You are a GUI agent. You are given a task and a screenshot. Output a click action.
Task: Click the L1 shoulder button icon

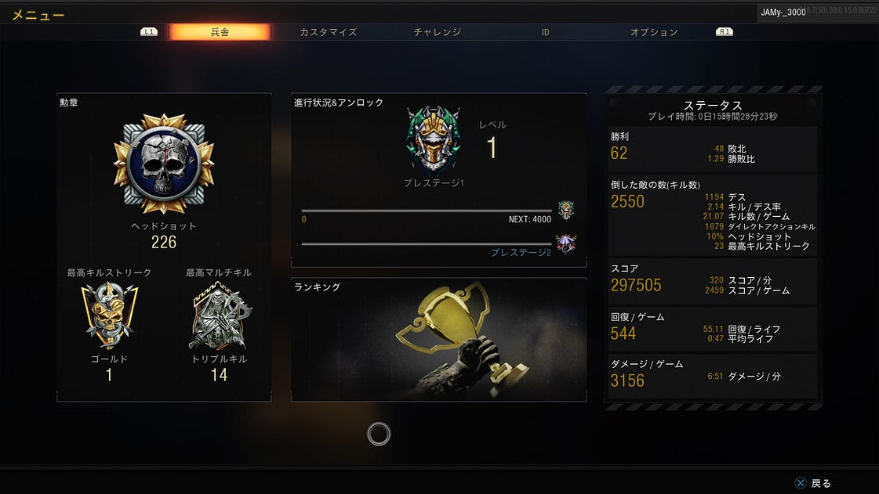pyautogui.click(x=148, y=32)
